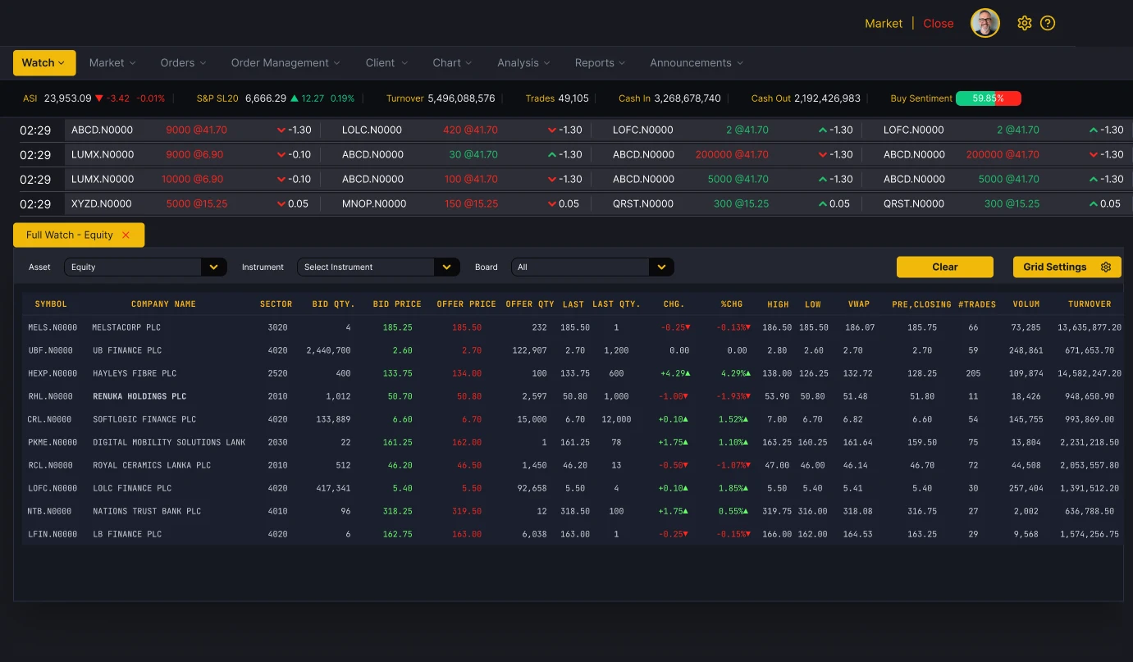Open the Analysis menu
Image resolution: width=1133 pixels, height=662 pixels.
[x=524, y=62]
